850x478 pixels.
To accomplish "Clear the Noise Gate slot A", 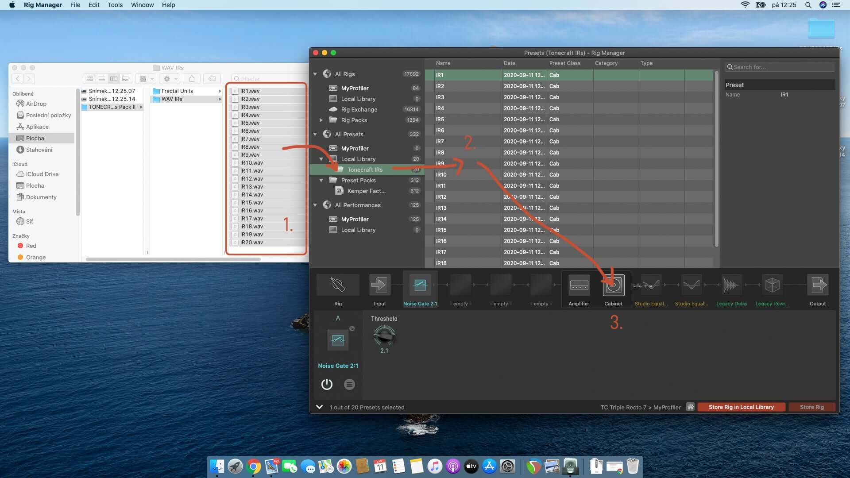I will pos(352,328).
